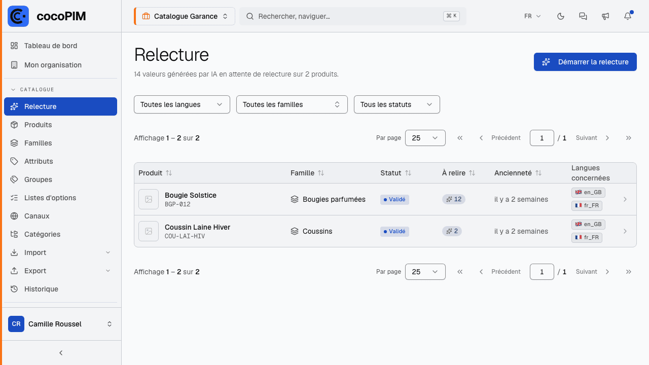Sort by Statut column
This screenshot has width=649, height=365.
395,173
